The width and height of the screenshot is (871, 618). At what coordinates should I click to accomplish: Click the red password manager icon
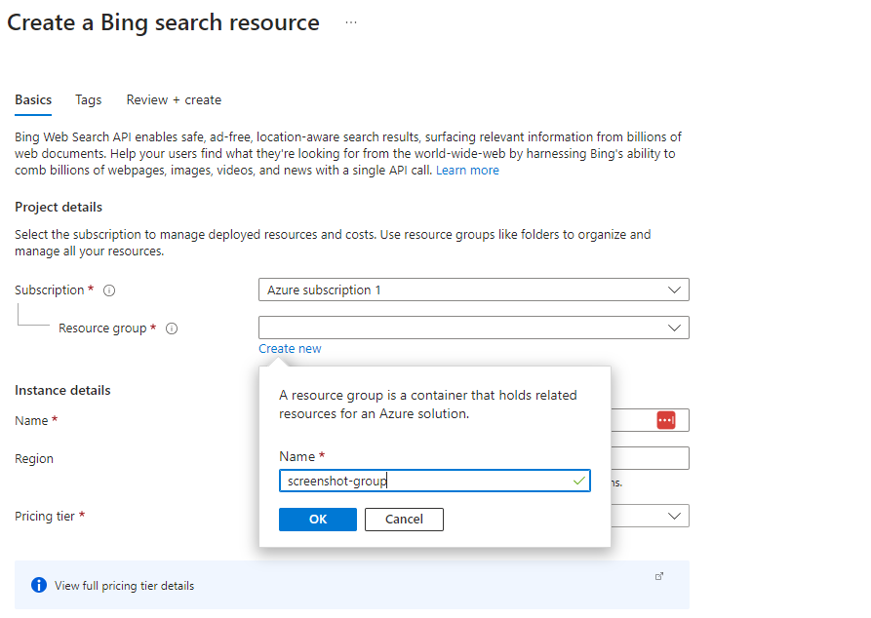point(666,419)
